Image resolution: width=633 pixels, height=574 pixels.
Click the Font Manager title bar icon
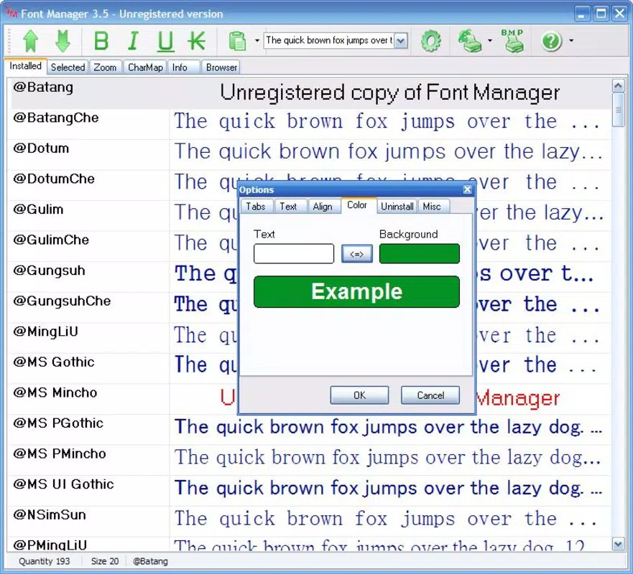pyautogui.click(x=11, y=13)
